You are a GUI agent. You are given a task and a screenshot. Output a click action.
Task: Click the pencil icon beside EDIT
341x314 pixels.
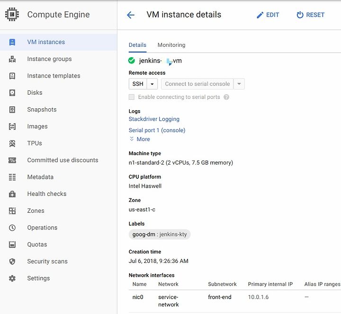click(x=260, y=15)
